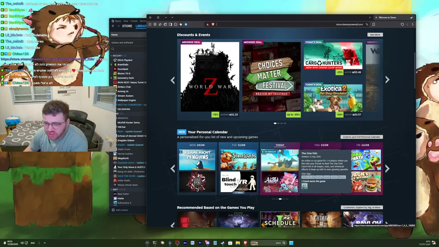Select DELTARUNE in the library list
Image resolution: width=439 pixels, height=247 pixels.
[124, 109]
